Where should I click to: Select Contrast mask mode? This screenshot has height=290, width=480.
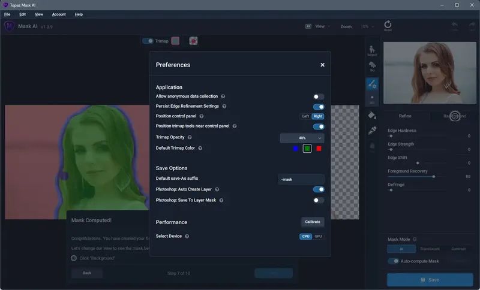coord(458,249)
